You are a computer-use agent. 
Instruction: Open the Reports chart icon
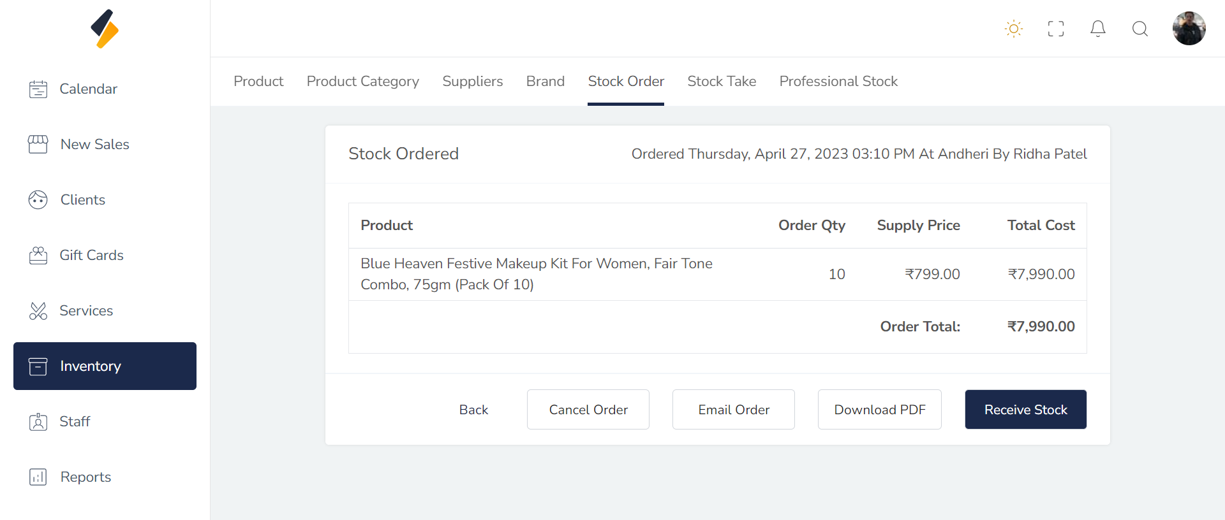(x=38, y=477)
